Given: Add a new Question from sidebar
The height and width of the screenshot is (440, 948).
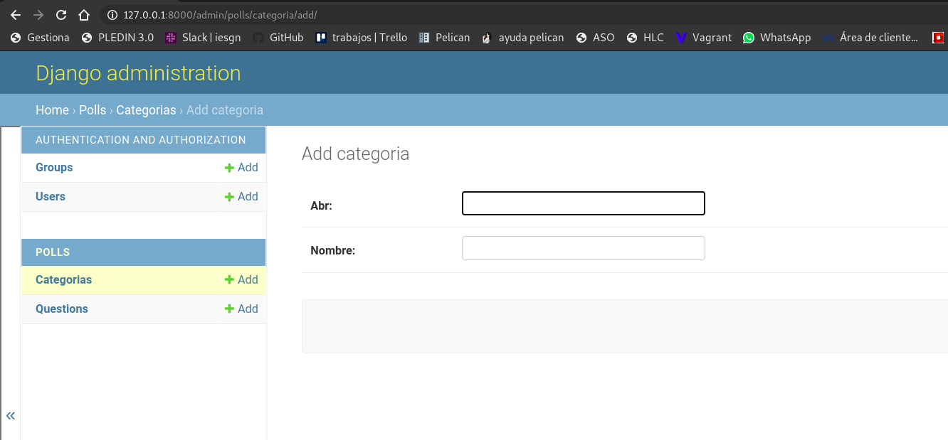Looking at the screenshot, I should [241, 309].
